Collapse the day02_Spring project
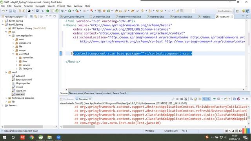The width and height of the screenshot is (251, 141). 3,25
